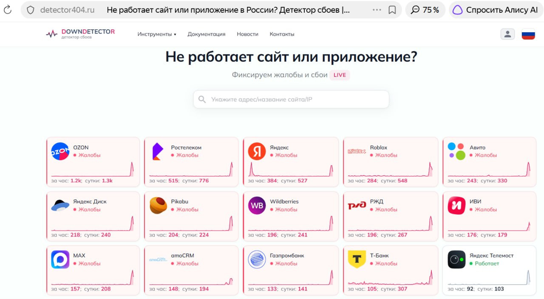
Task: Open site security shield icon
Action: 31,10
